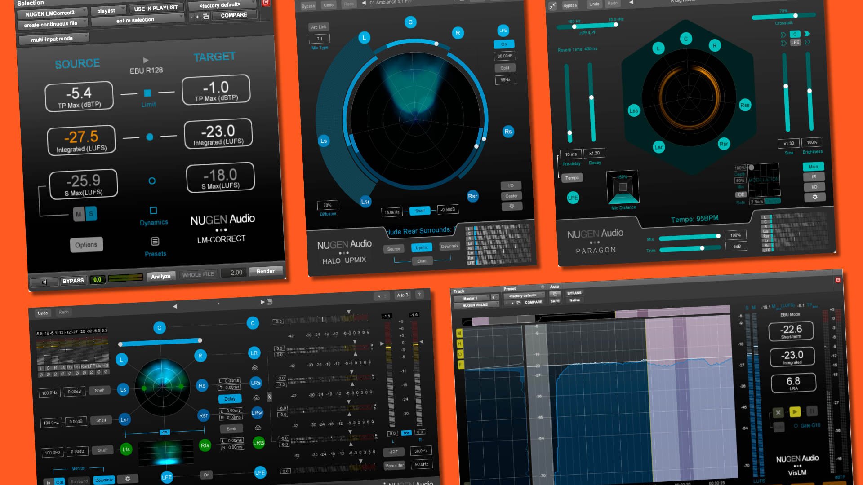Click the LFE channel icon in Halo Upmix
Screen dimensions: 863x485
[503, 31]
